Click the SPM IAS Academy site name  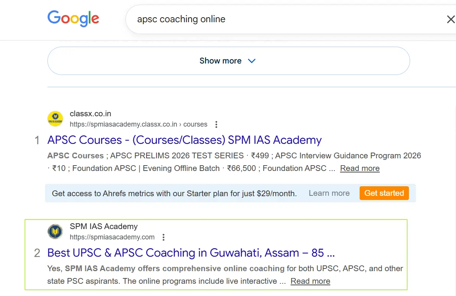104,226
